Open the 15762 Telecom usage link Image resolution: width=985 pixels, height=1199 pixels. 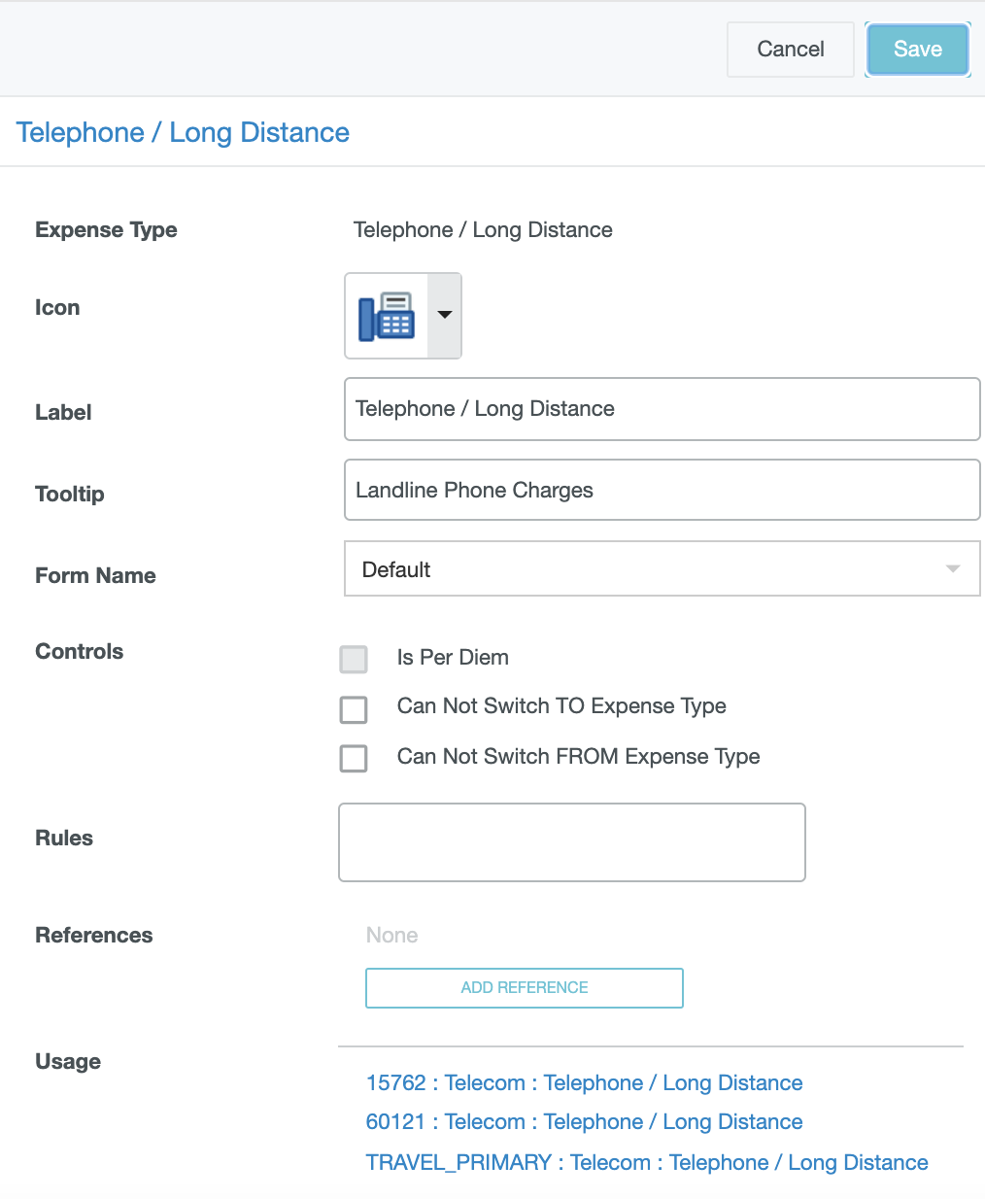[584, 1082]
